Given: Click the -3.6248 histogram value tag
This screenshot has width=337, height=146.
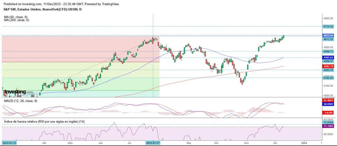Looking at the screenshot, I should 328,112.
